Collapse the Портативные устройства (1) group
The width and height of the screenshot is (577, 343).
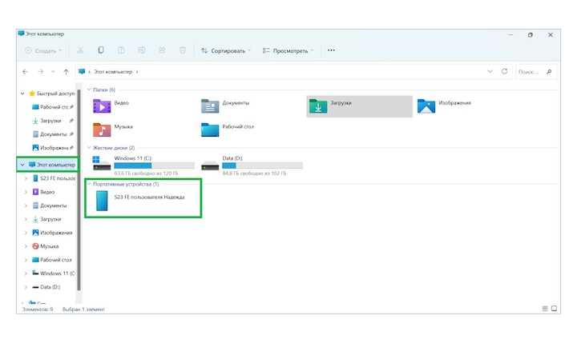[89, 184]
